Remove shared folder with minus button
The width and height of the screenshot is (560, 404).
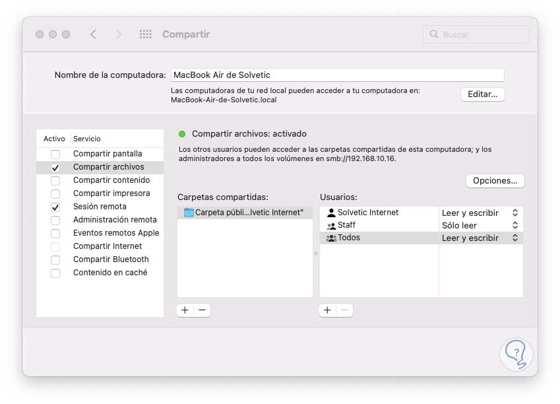[x=202, y=310]
